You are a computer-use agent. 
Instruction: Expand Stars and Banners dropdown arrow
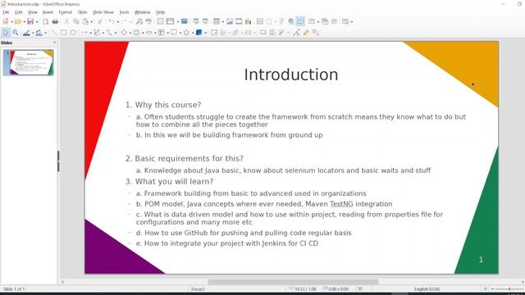pyautogui.click(x=193, y=33)
